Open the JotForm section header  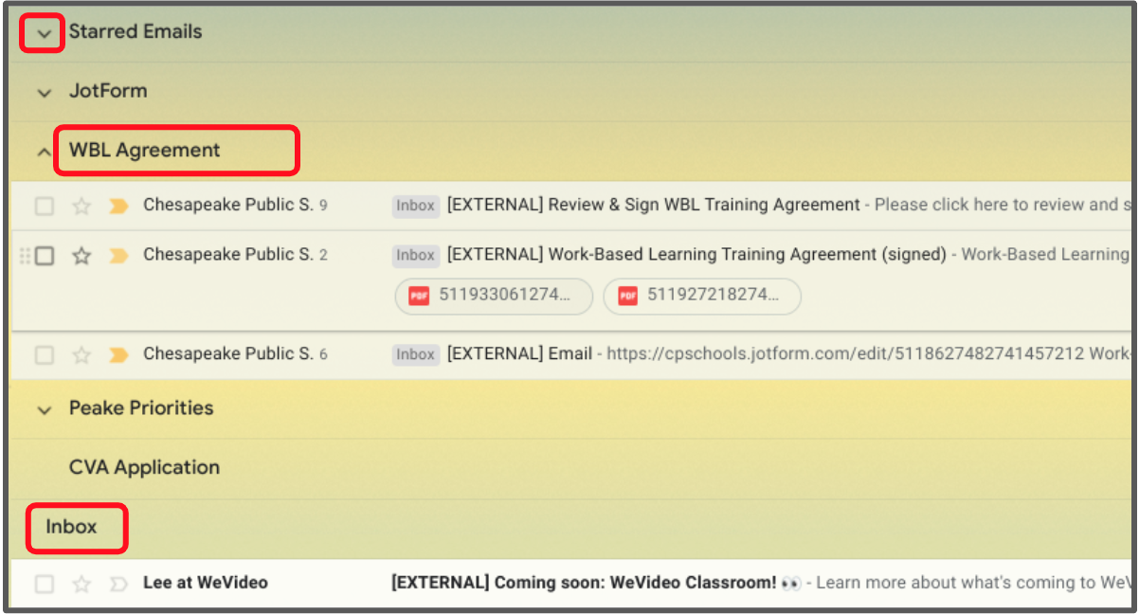[108, 91]
